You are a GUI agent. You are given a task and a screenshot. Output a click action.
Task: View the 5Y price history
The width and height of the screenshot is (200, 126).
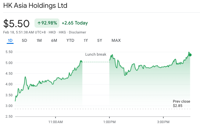coord(99,40)
